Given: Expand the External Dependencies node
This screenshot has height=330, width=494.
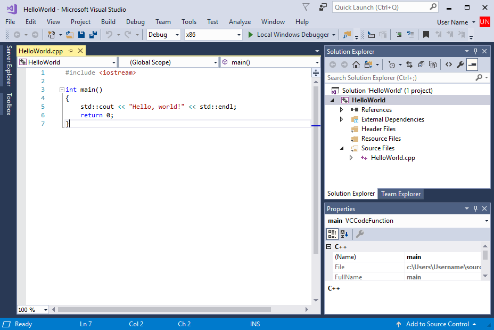Looking at the screenshot, I should (341, 119).
